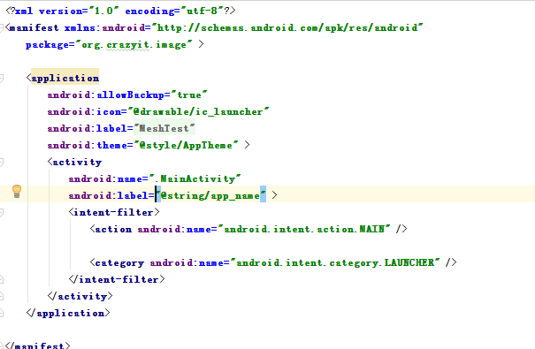Collapse the intent-filter opening fold marker
The height and width of the screenshot is (349, 535).
pyautogui.click(x=2, y=213)
